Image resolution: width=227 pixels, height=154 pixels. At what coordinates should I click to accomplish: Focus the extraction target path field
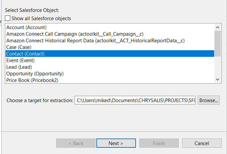click(135, 100)
